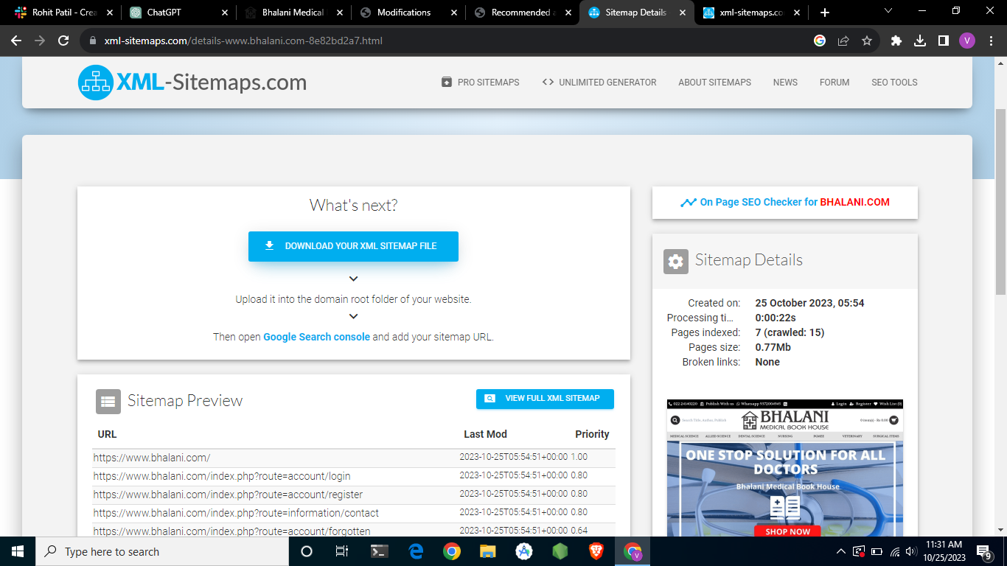Open terminal app in taskbar
1007x566 pixels.
click(x=379, y=551)
